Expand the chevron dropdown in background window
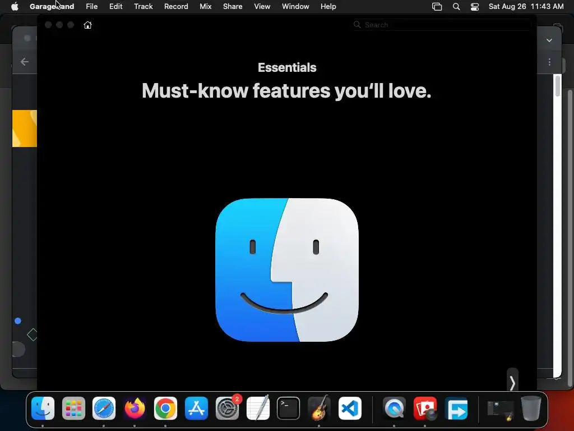This screenshot has height=431, width=574. click(549, 40)
